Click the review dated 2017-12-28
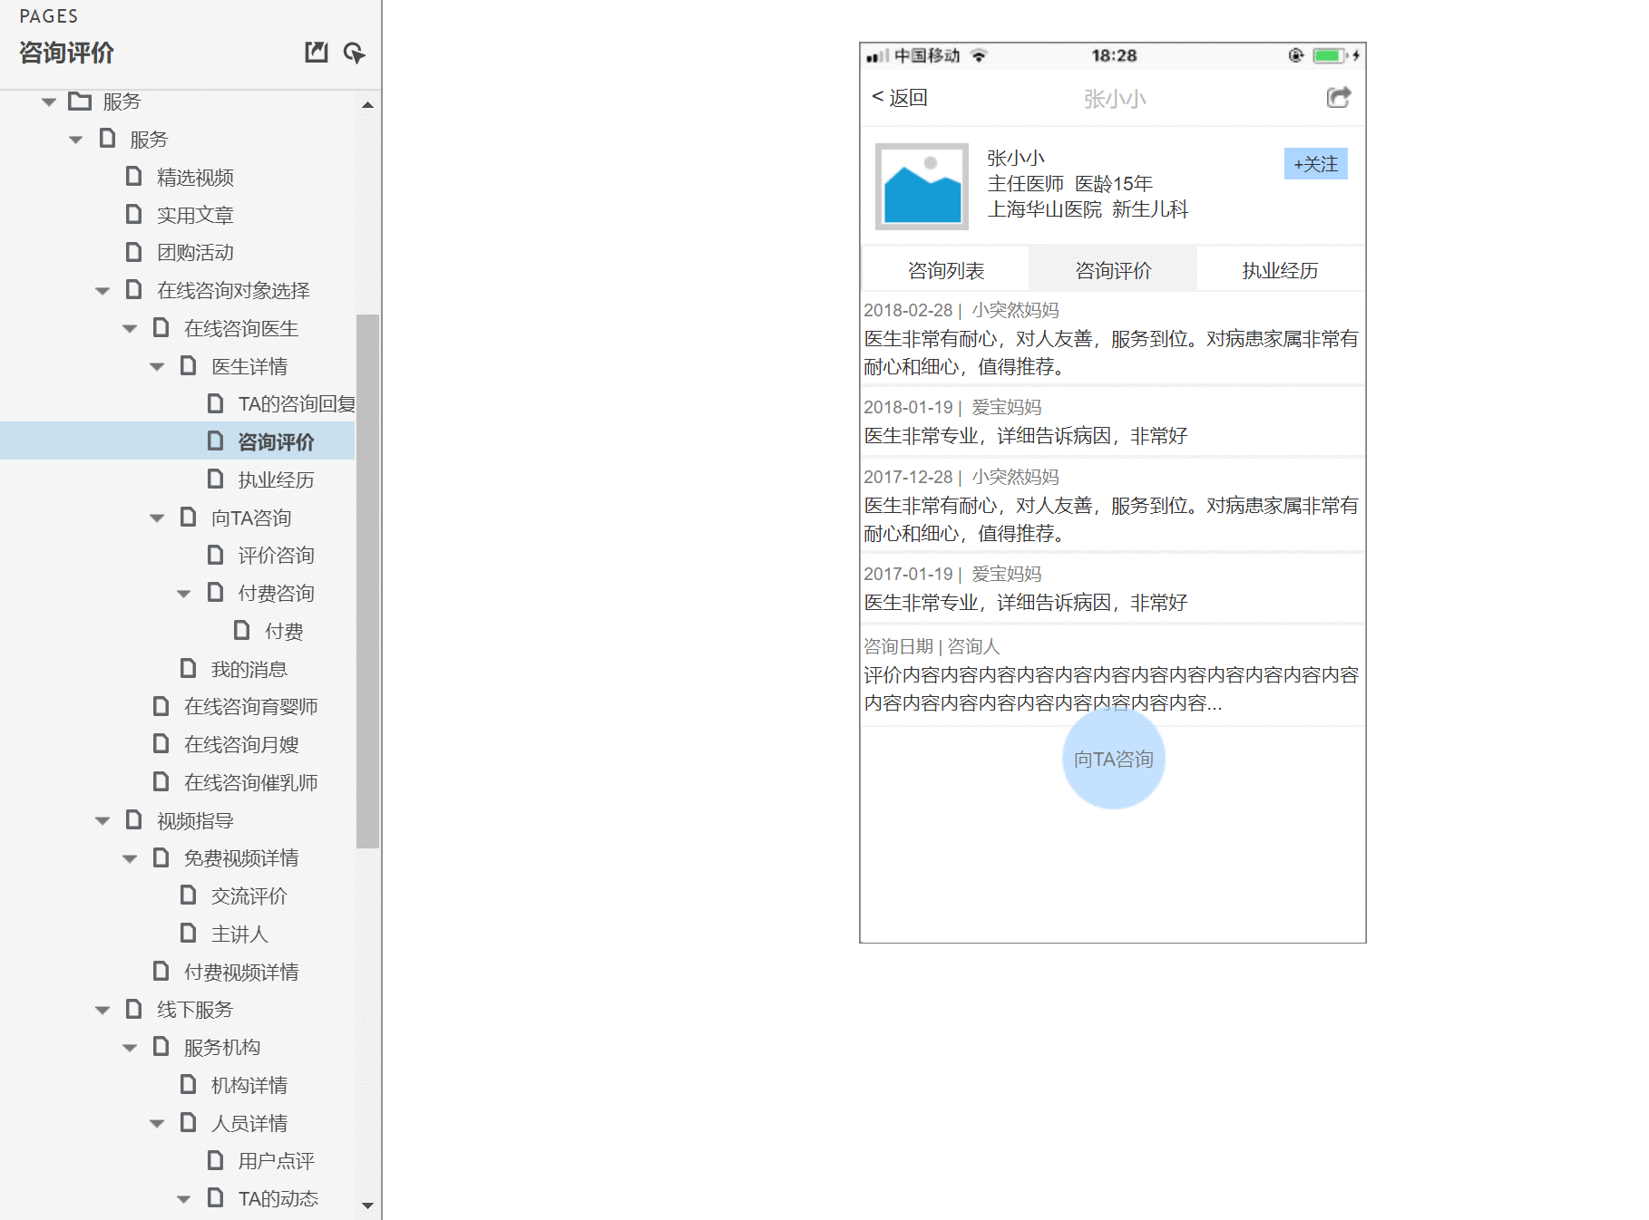 1112,506
